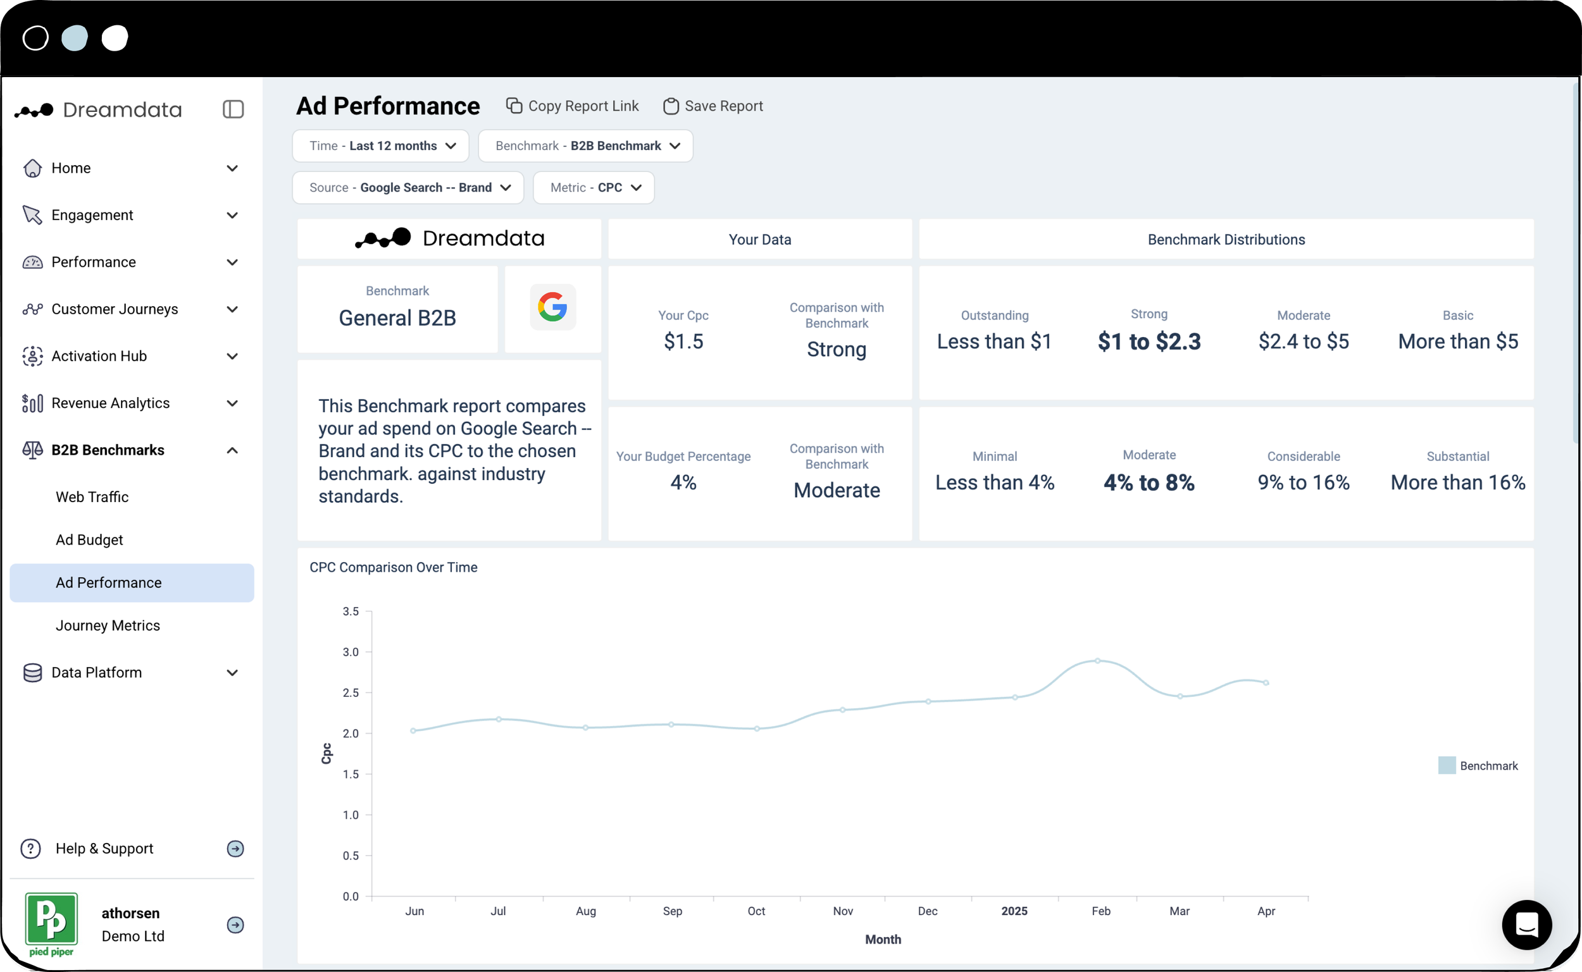Click the Performance gauge icon
1582x972 pixels.
pos(32,262)
